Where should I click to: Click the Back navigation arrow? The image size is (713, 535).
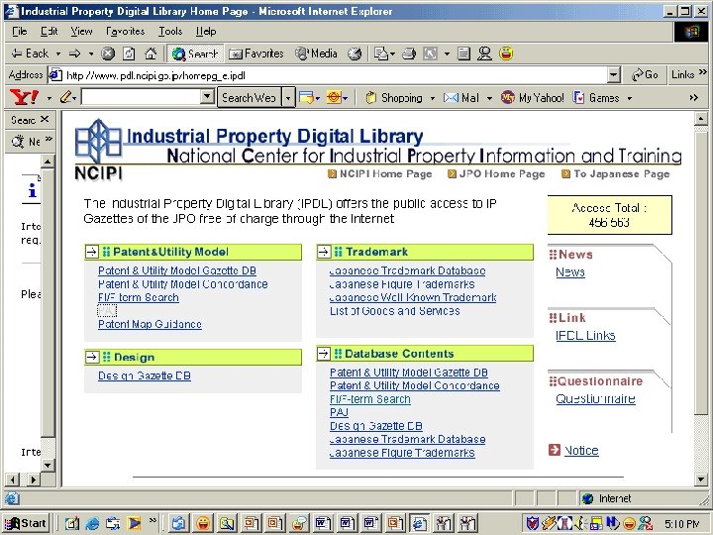click(x=30, y=53)
